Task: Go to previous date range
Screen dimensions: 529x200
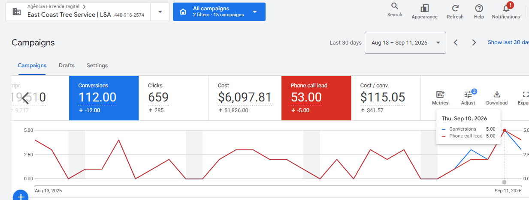Action: (456, 42)
